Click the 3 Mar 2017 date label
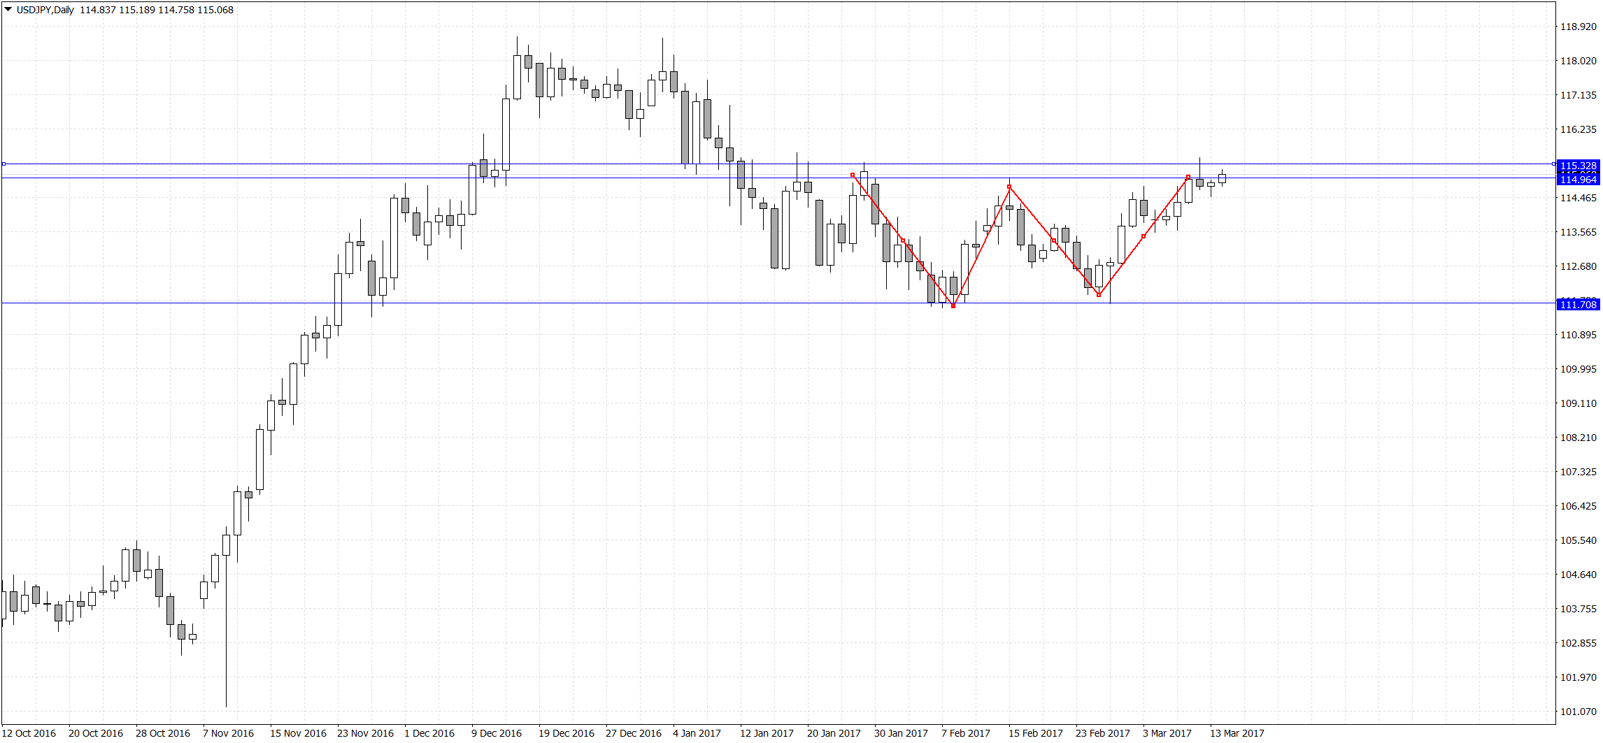The width and height of the screenshot is (1603, 743). tap(1167, 733)
